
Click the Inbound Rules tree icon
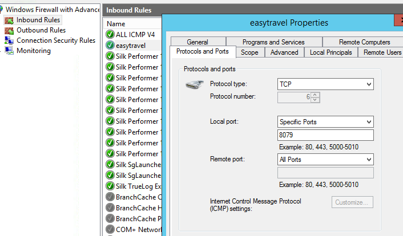(9, 20)
